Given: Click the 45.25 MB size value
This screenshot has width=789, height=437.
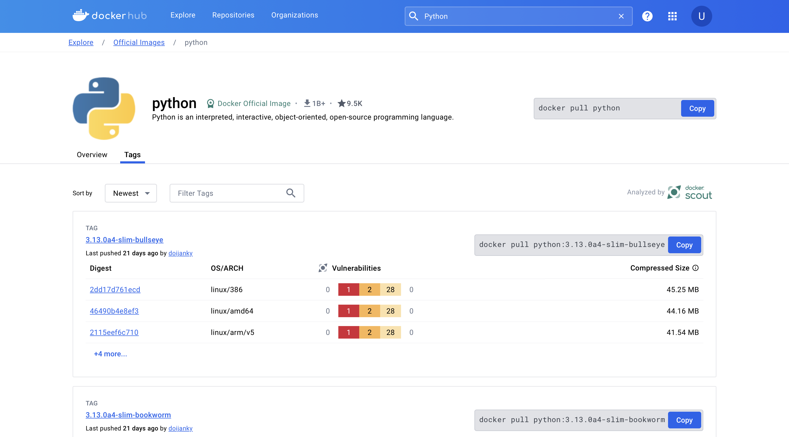Looking at the screenshot, I should [x=682, y=290].
